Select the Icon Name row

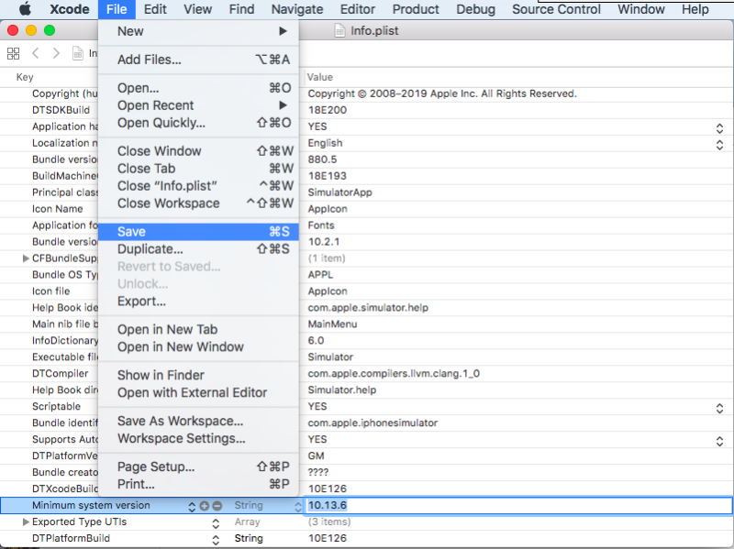coord(57,209)
